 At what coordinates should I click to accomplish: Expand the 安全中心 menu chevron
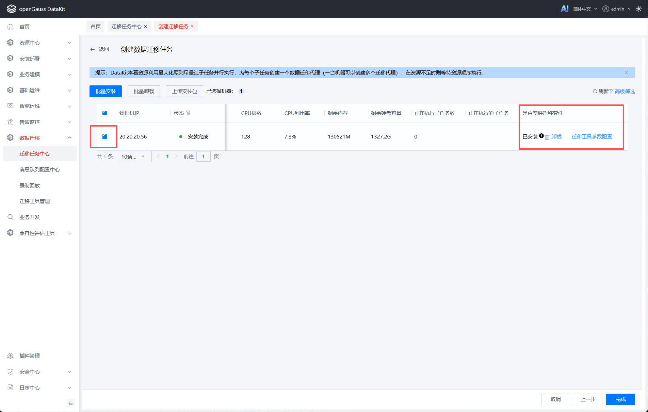tap(69, 372)
